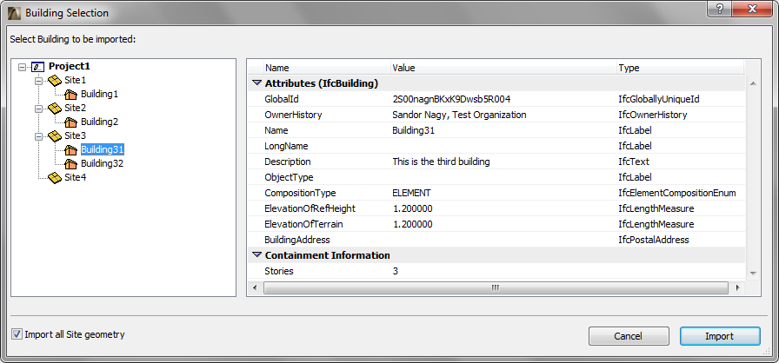
Task: Click the vertical scrollbar down arrow
Action: [753, 274]
